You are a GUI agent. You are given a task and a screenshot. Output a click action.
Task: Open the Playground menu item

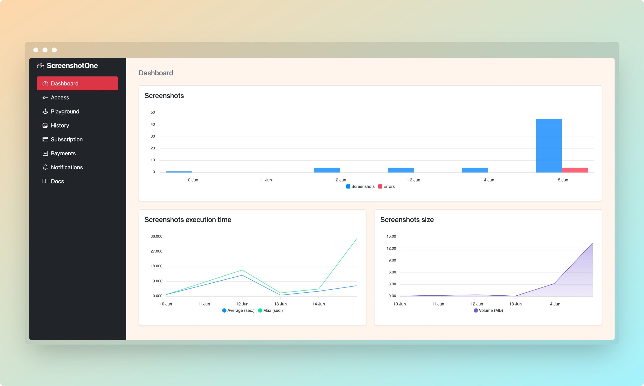tap(65, 111)
